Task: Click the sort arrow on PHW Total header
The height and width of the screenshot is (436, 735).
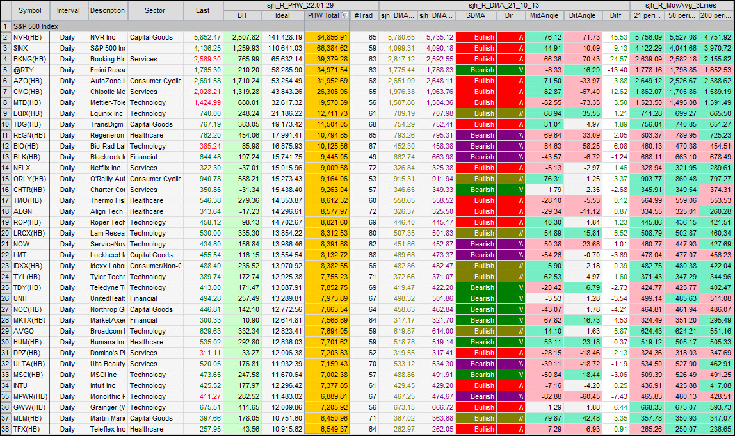Action: coord(344,15)
